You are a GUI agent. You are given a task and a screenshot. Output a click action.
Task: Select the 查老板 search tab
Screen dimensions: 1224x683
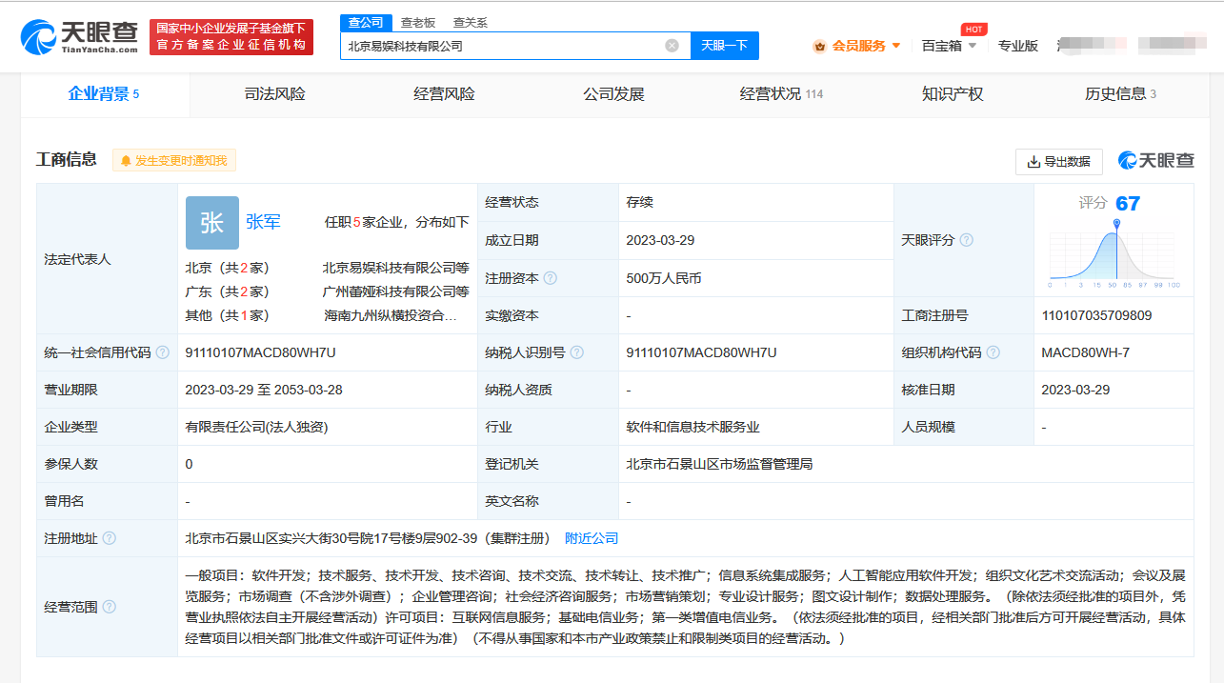click(417, 23)
